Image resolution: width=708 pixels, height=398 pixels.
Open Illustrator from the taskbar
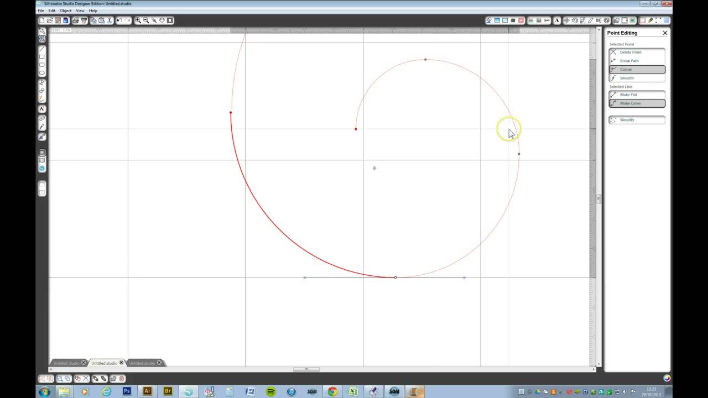147,391
